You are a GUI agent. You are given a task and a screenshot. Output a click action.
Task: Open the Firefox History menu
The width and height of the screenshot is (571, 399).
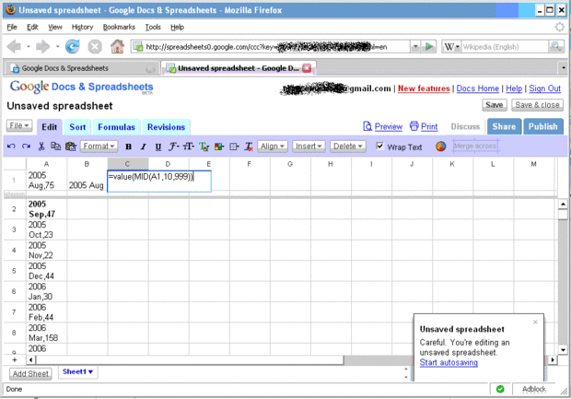pos(82,27)
